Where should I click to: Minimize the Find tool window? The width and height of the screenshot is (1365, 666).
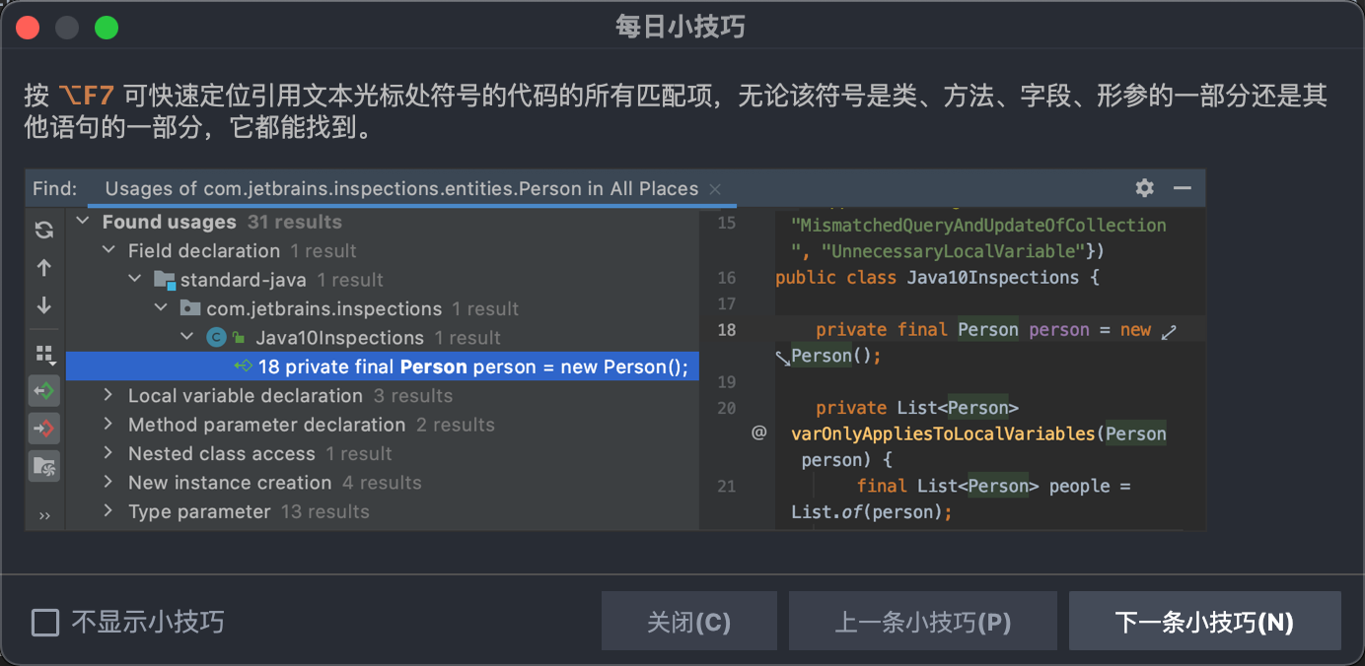coord(1181,187)
